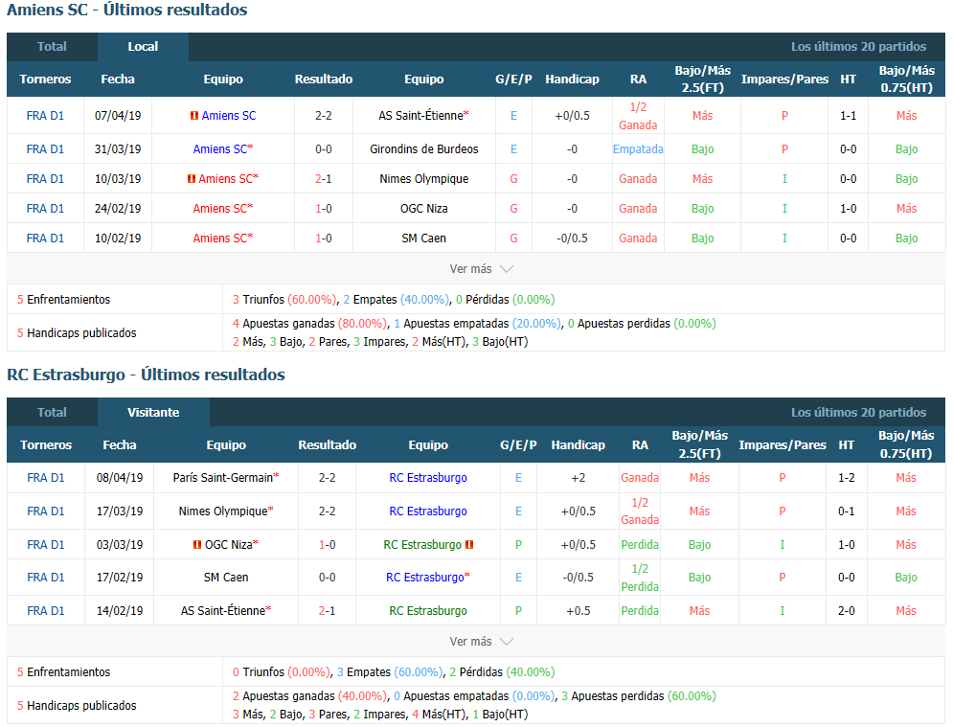Image resolution: width=953 pixels, height=727 pixels.
Task: Open RC Estrasburgo link in 08/04/19 row
Action: (x=428, y=478)
